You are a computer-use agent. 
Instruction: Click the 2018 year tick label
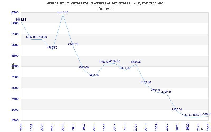tap(146, 127)
